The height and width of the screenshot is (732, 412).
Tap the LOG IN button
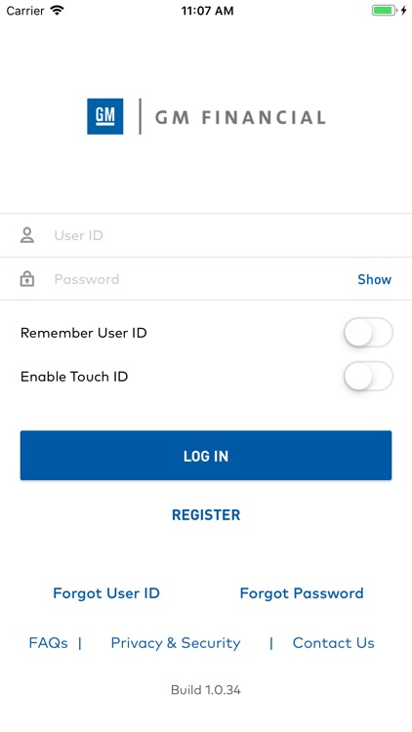206,456
